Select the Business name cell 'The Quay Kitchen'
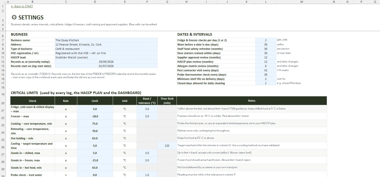This screenshot has height=177, width=380. pyautogui.click(x=106, y=40)
